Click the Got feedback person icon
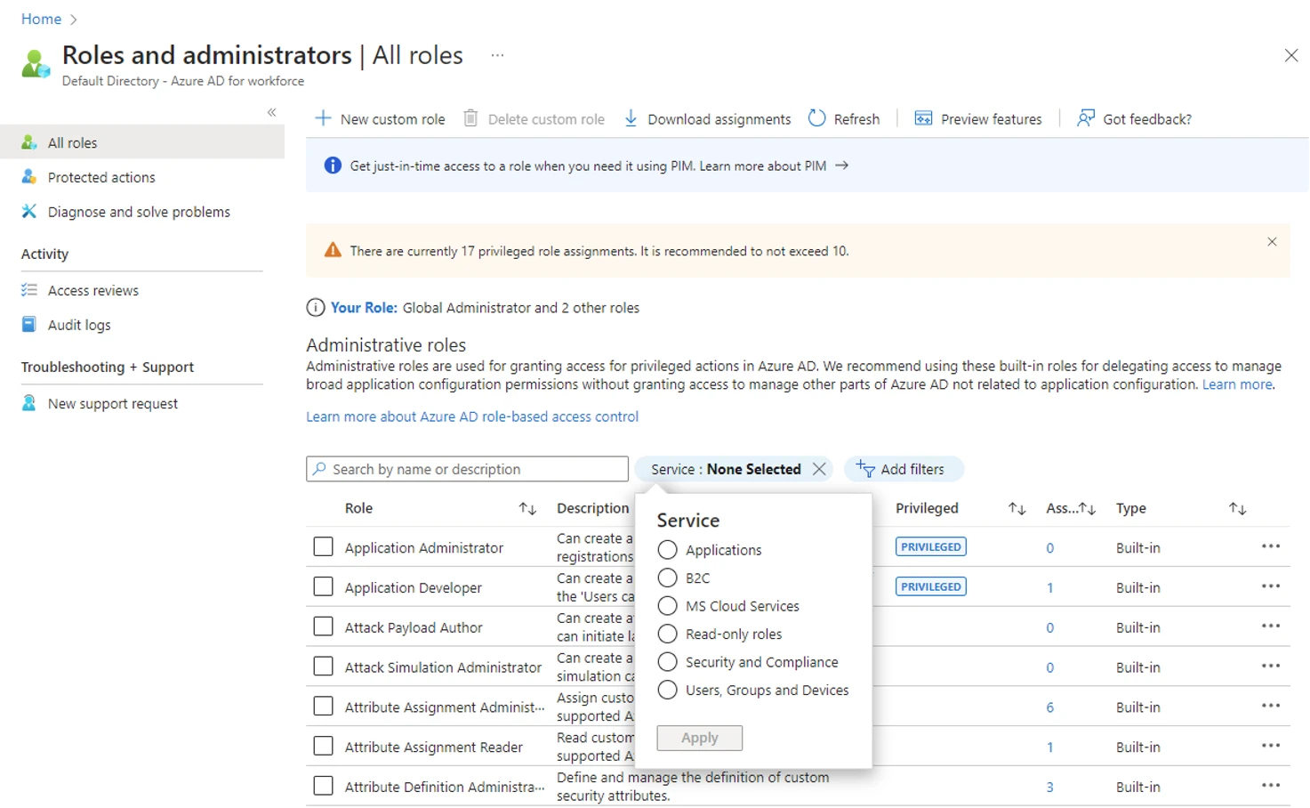The image size is (1310, 808). pyautogui.click(x=1086, y=117)
